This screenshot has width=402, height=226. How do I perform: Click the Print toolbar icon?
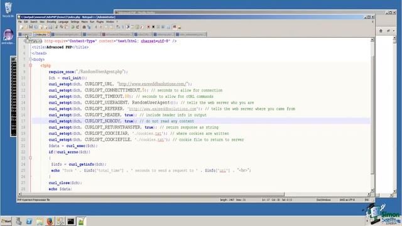(50, 27)
